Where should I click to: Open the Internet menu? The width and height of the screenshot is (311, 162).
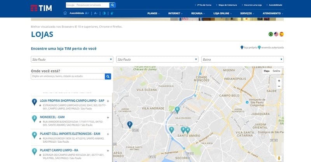175,13
